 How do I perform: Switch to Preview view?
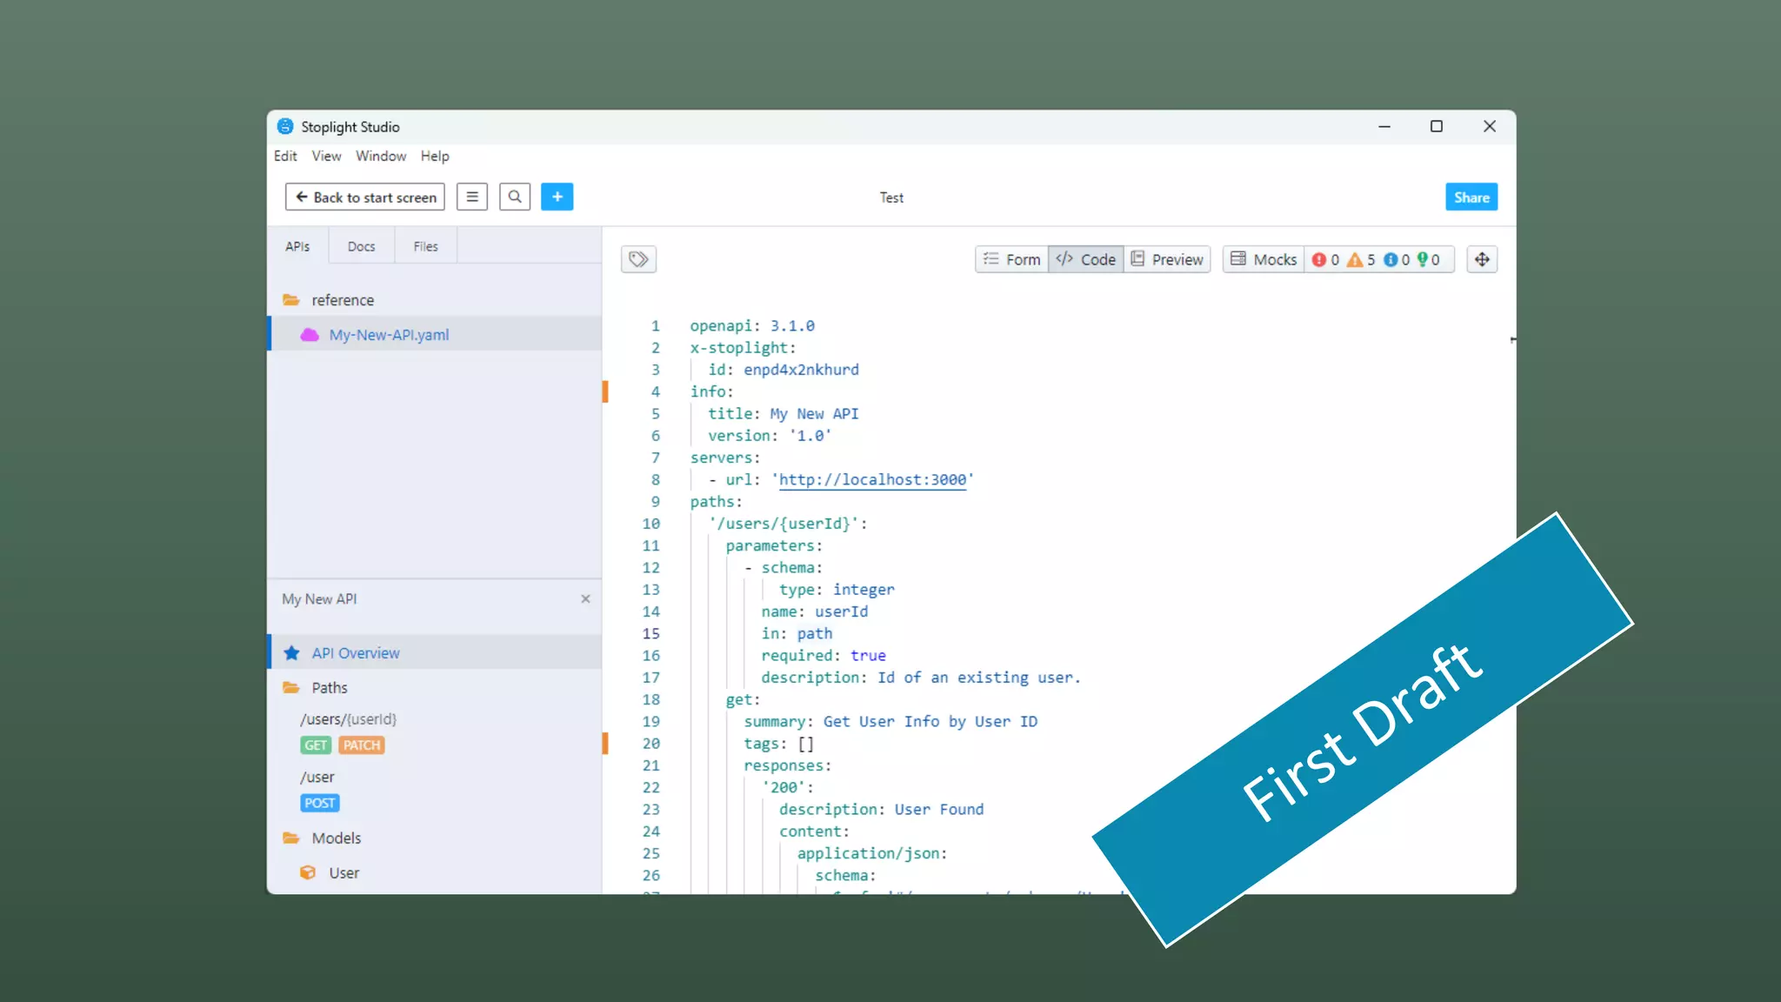point(1167,259)
